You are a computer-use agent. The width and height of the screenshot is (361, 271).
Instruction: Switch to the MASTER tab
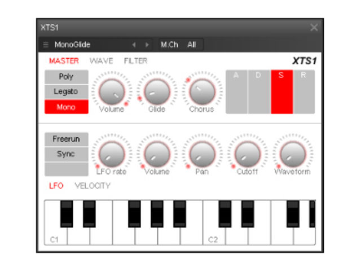64,61
